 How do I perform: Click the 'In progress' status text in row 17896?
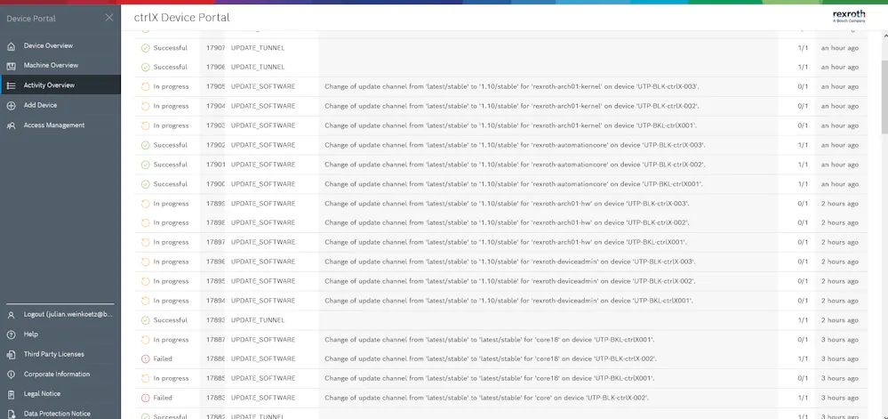(171, 262)
